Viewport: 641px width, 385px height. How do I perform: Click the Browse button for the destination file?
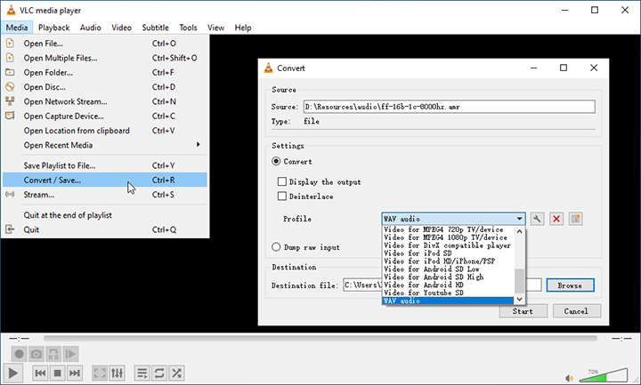click(570, 285)
